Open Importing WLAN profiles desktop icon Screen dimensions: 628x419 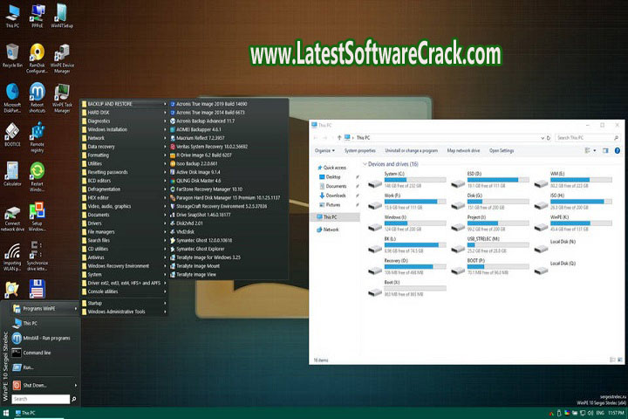[12, 257]
